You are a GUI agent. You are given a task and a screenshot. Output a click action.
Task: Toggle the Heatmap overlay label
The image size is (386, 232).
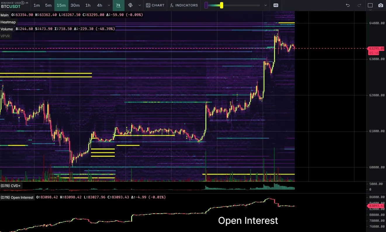(x=8, y=22)
